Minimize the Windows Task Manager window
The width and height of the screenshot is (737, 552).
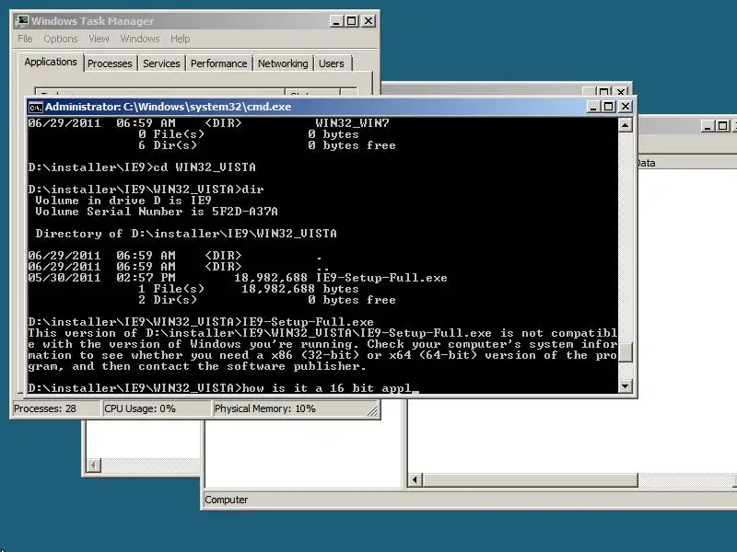pos(335,21)
